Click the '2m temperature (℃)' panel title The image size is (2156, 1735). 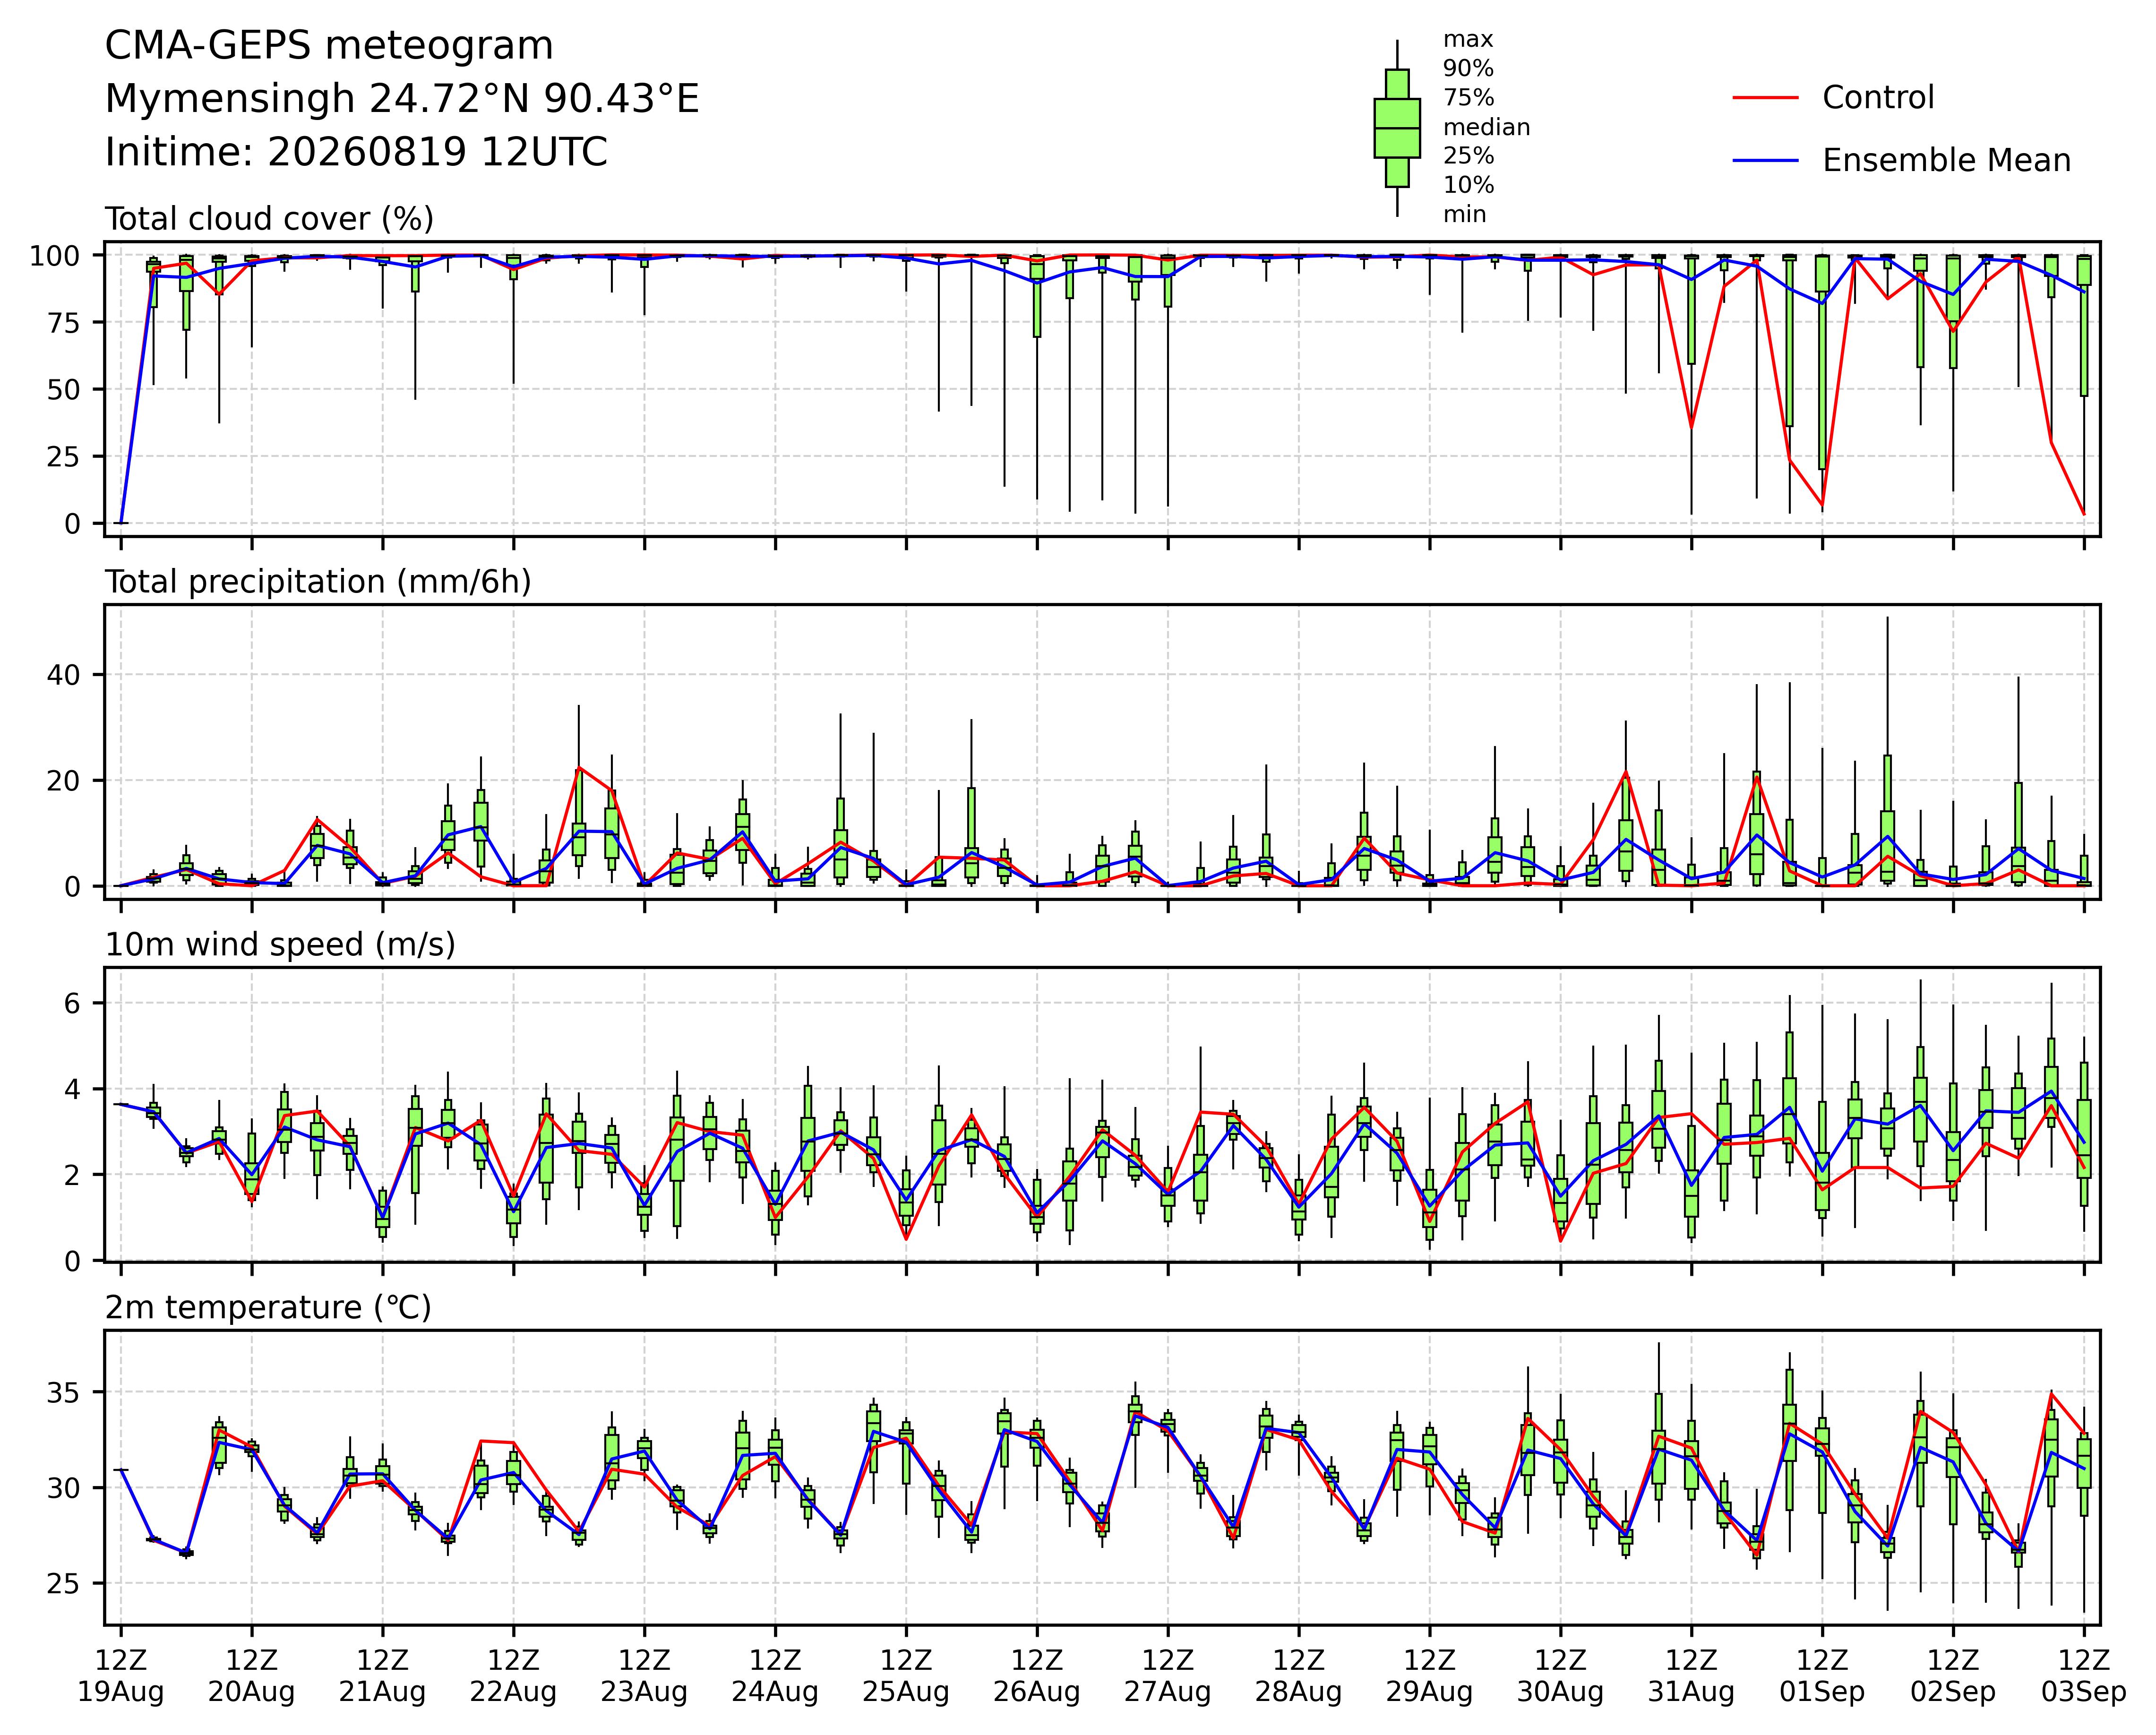pyautogui.click(x=268, y=1308)
